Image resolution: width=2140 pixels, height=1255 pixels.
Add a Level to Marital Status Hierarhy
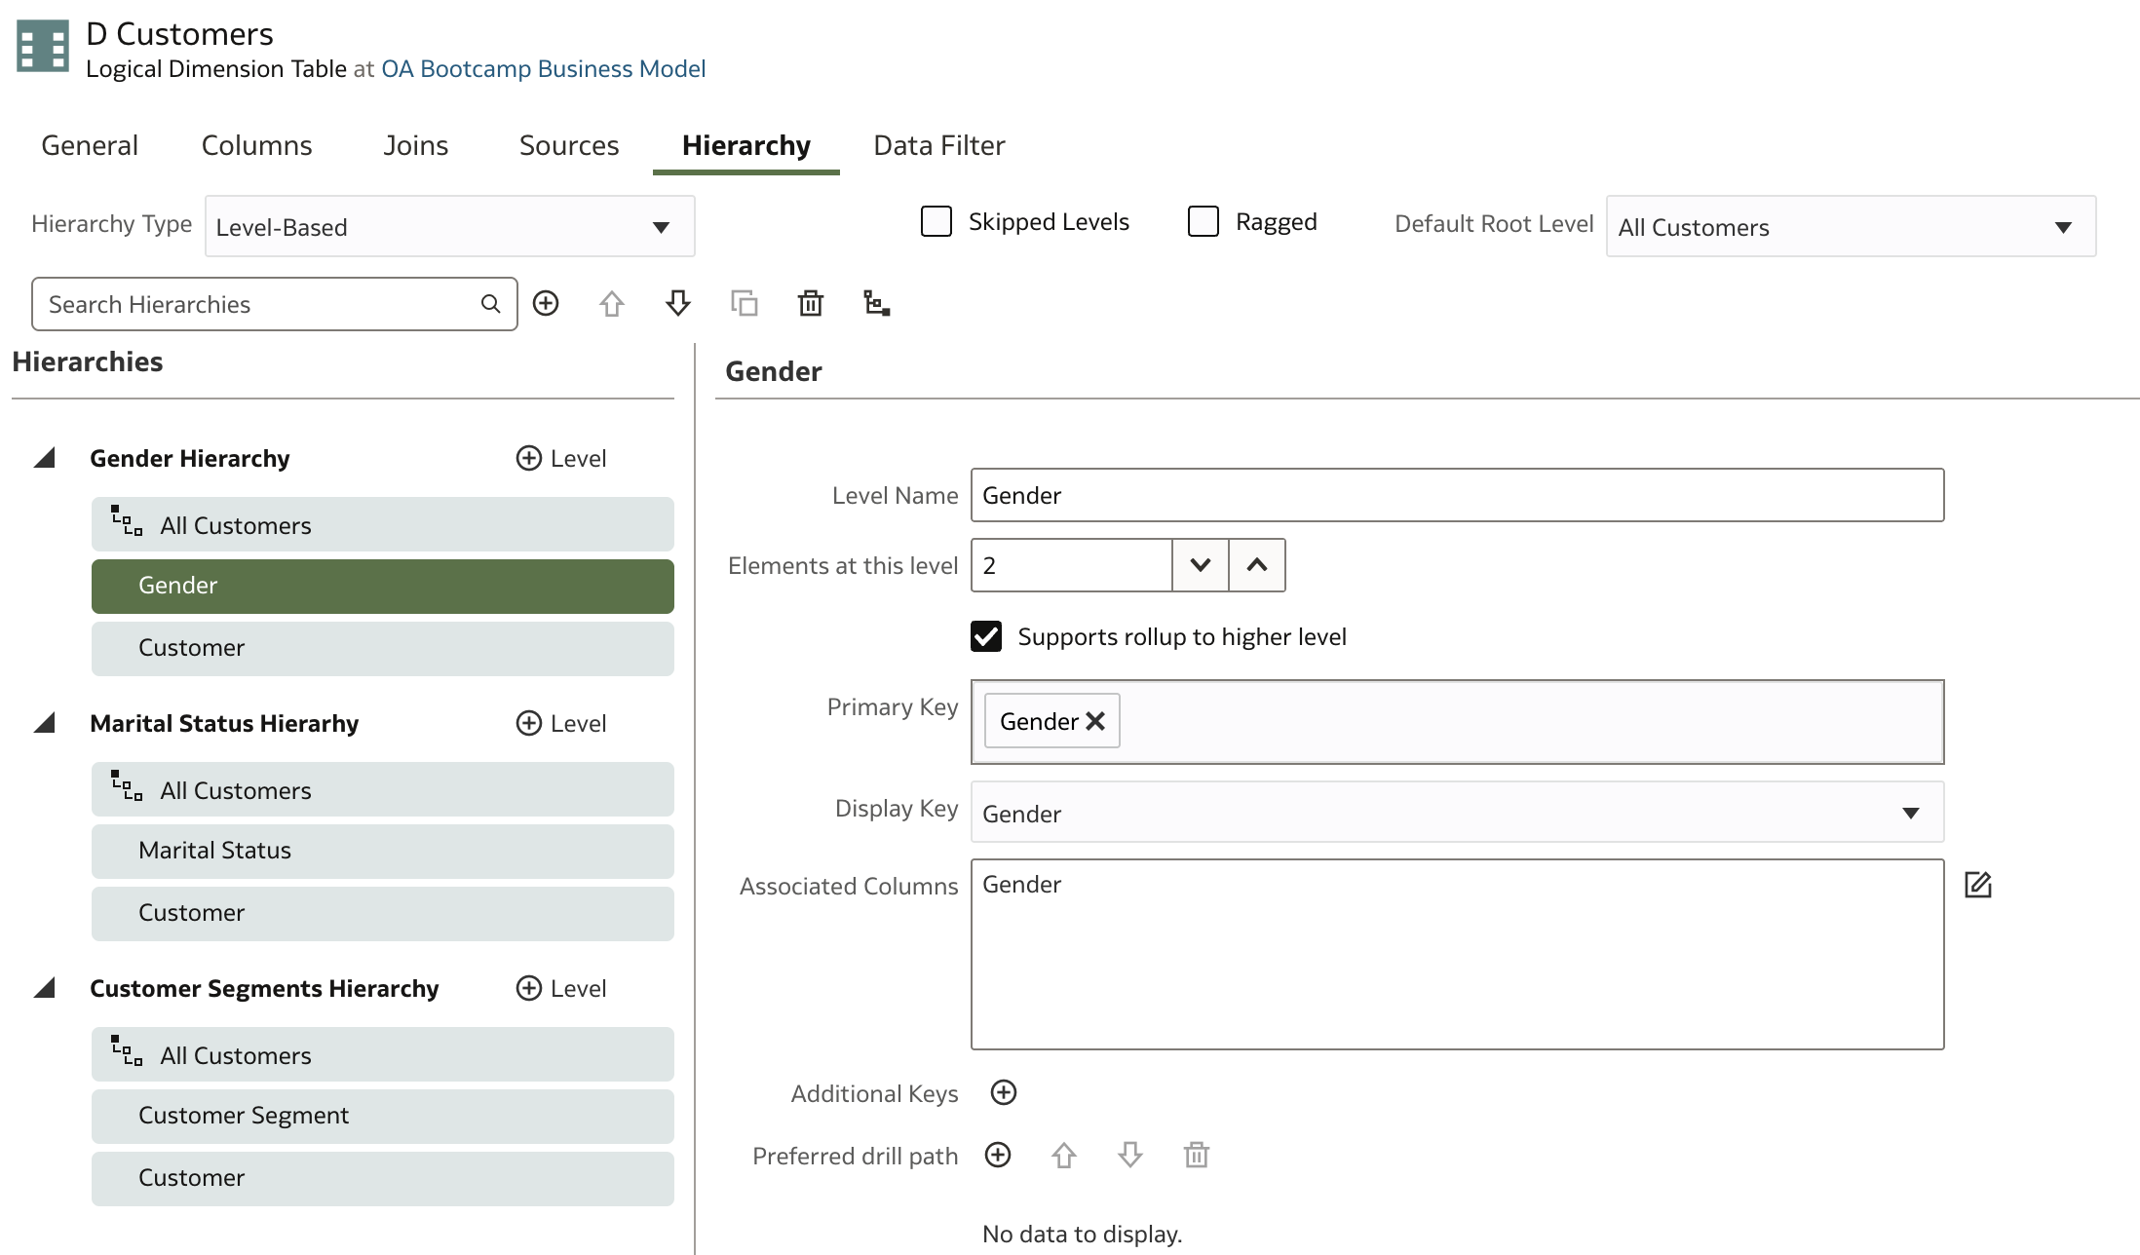[561, 723]
